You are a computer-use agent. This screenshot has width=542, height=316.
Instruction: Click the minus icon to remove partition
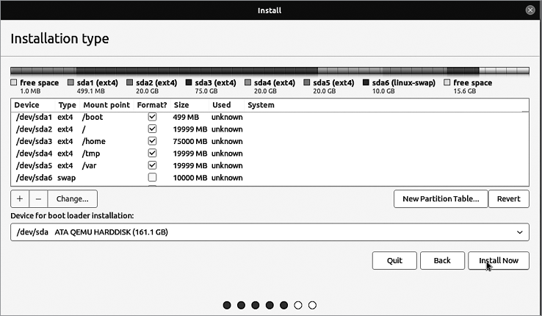point(38,198)
